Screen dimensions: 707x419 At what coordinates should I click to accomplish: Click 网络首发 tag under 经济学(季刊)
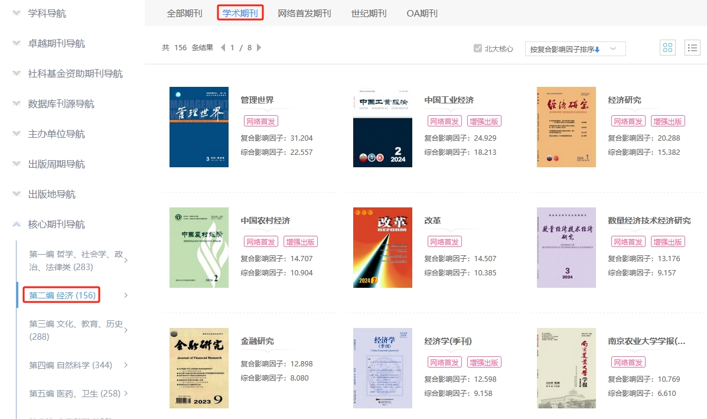444,362
